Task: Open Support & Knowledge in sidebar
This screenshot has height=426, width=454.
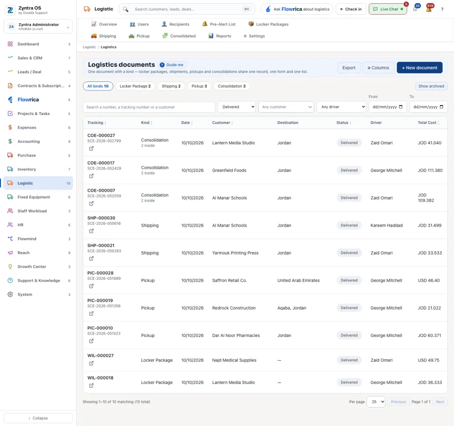Action: coord(38,281)
